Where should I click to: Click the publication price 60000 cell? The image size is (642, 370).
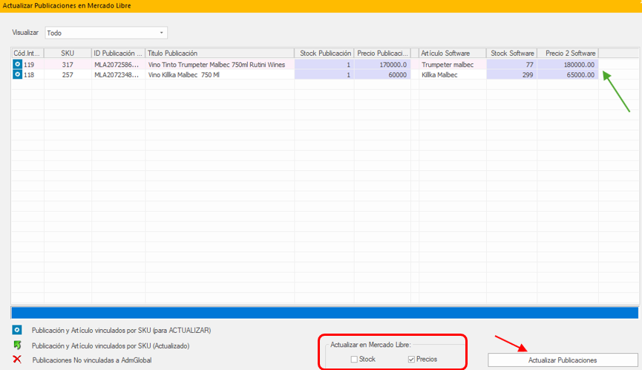click(382, 75)
